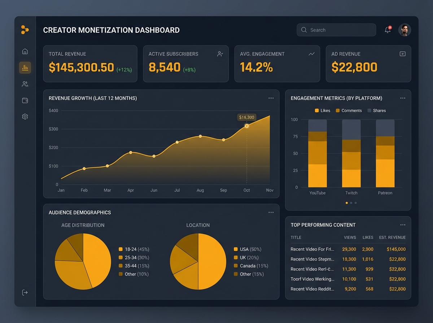
Task: Open the Revenue Growth panel options menu
Action: pos(271,98)
